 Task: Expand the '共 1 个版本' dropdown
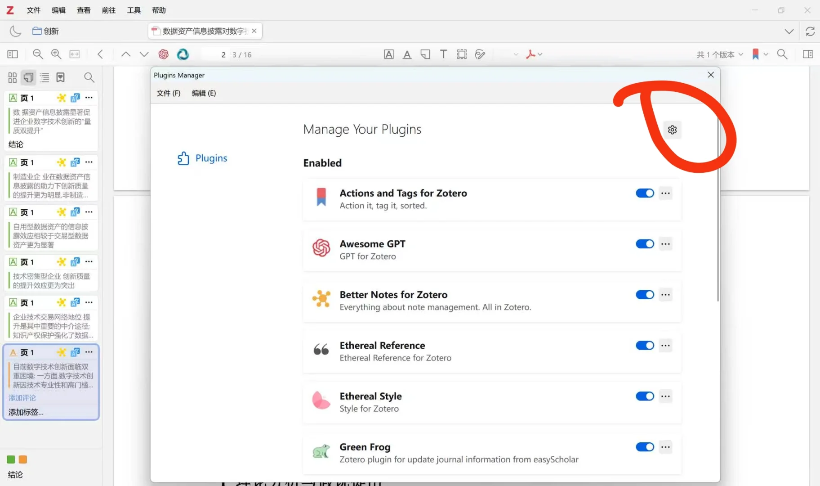tap(720, 54)
